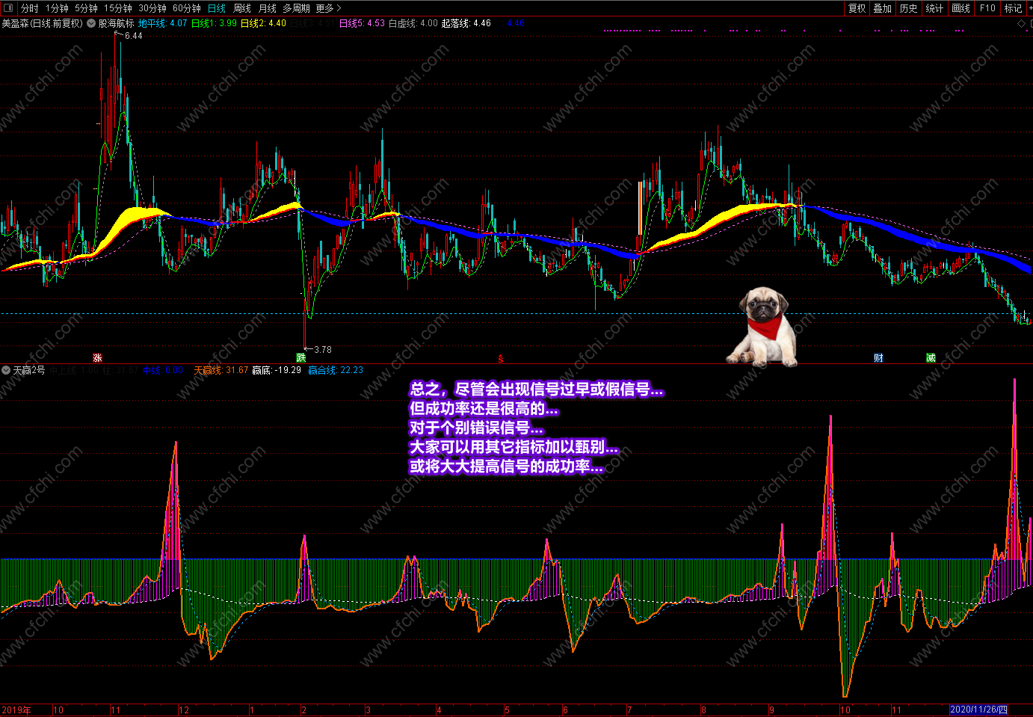Screen dimensions: 1033x717
Task: Open the 画线 drawing tools
Action: click(961, 8)
